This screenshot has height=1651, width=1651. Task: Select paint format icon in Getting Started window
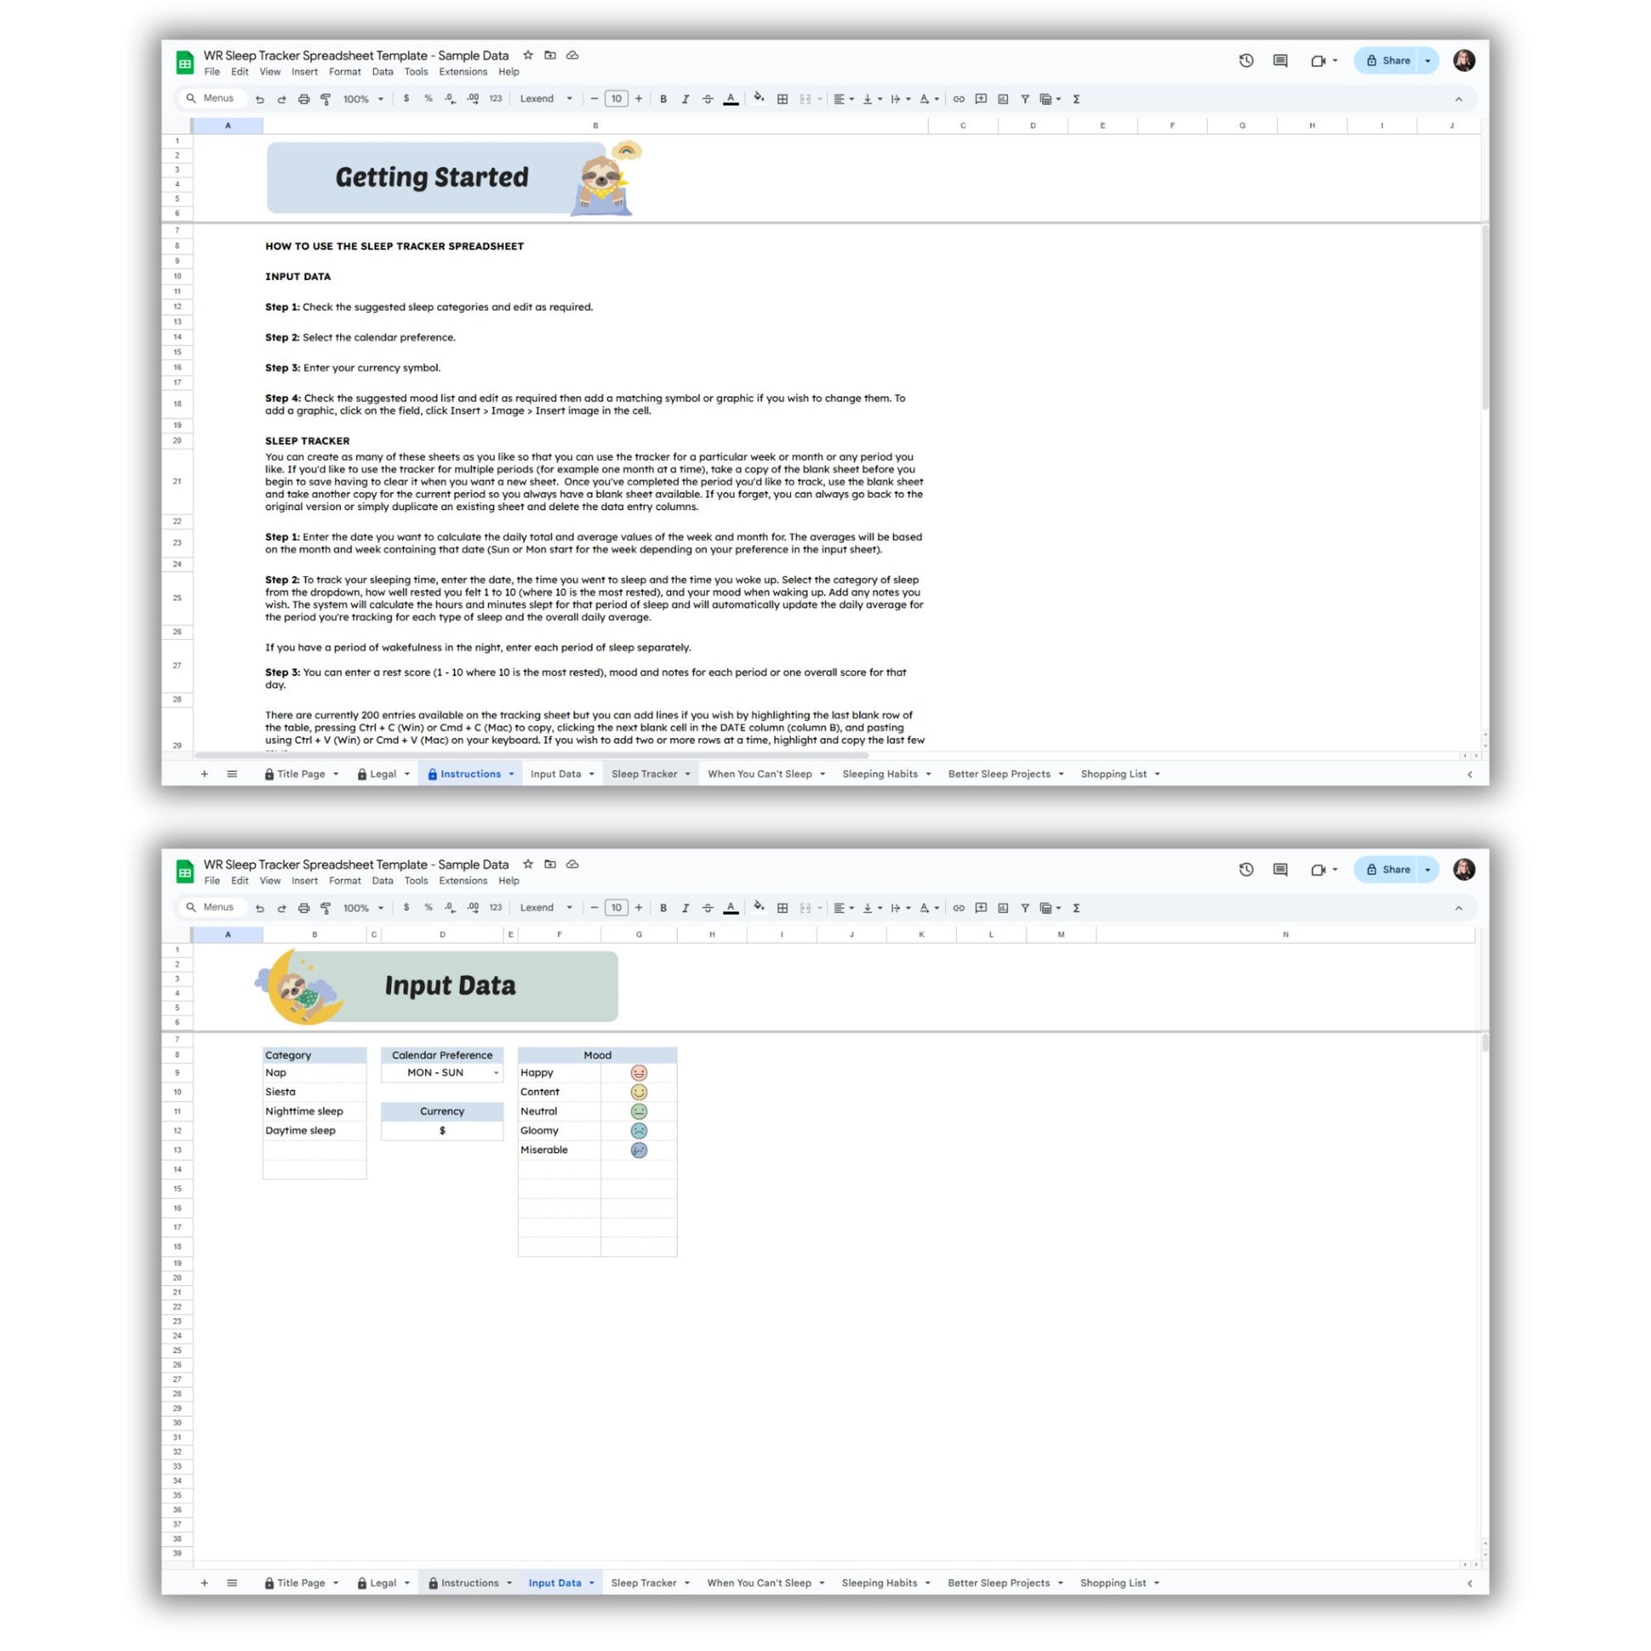pyautogui.click(x=326, y=99)
